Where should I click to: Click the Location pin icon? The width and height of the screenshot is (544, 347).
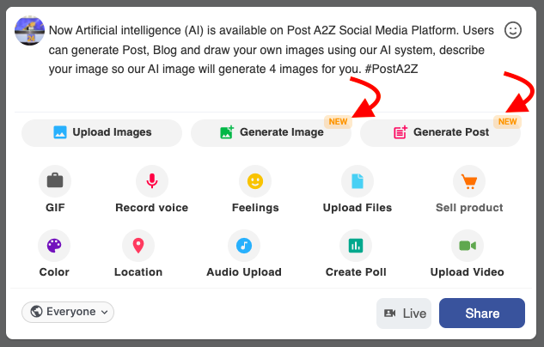point(138,246)
